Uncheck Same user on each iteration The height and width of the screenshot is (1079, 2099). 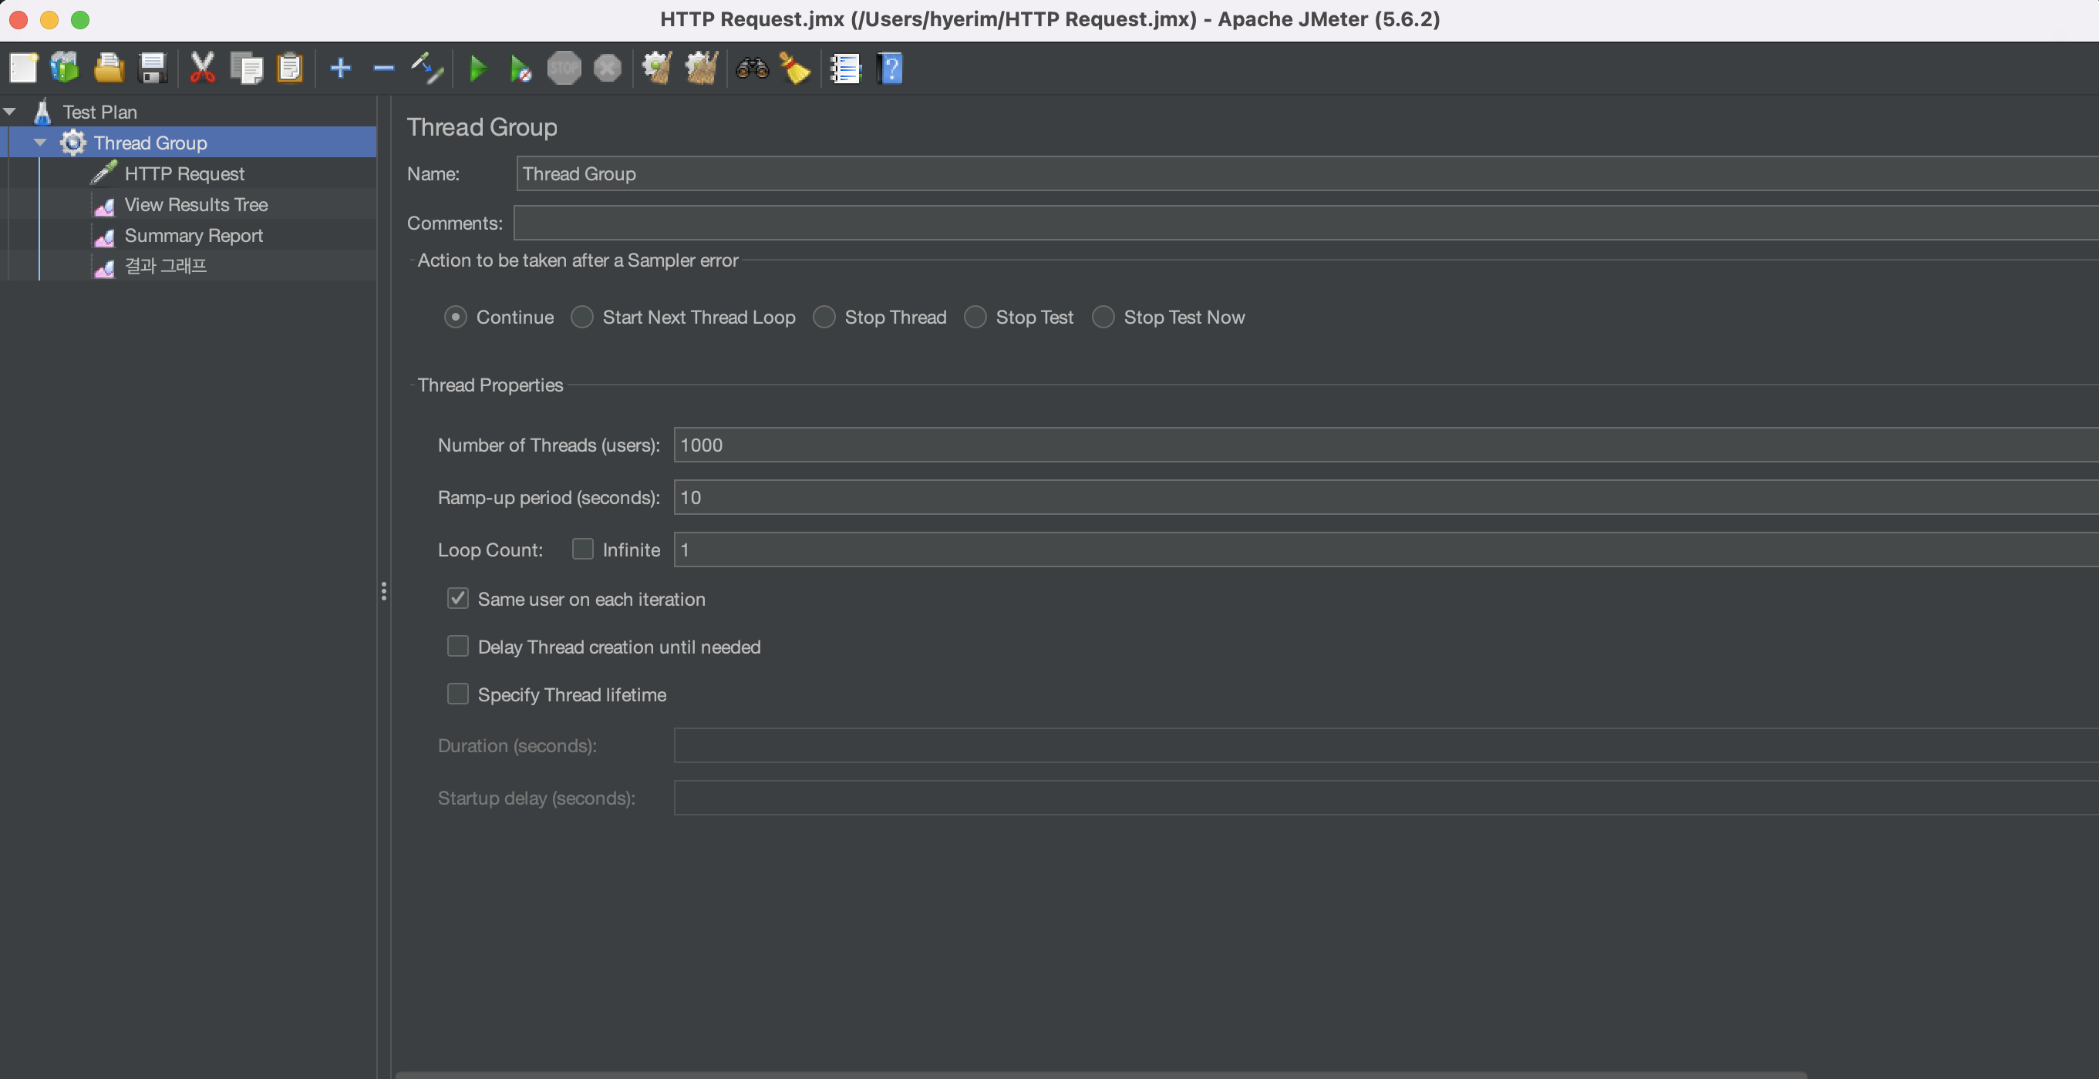[x=458, y=599]
